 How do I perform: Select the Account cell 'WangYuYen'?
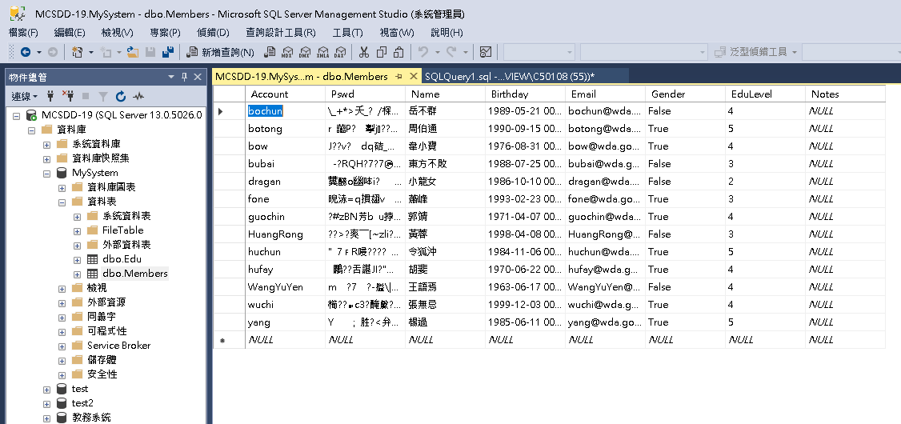point(285,286)
